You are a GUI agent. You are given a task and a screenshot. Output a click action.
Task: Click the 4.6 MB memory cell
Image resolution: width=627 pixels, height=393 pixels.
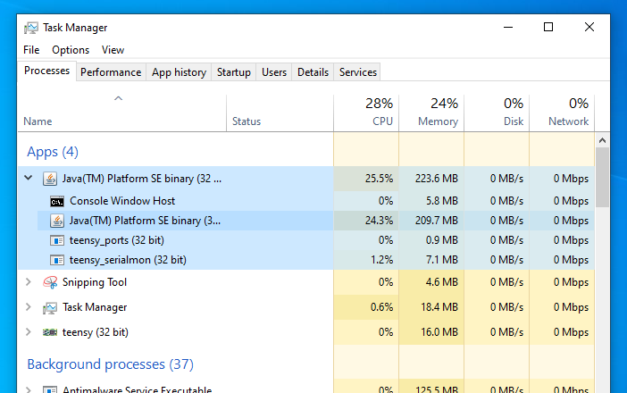(431, 282)
